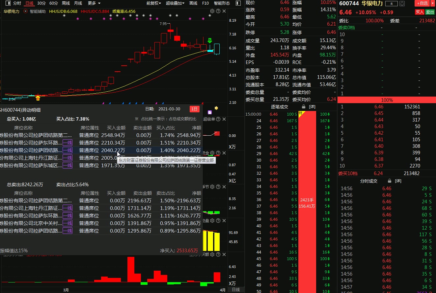Screen dimensions: 436x293
Task: Close the 超级单 sub-indicator panel
Action: [224, 119]
